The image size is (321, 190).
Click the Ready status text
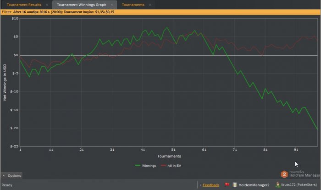pos(7,185)
